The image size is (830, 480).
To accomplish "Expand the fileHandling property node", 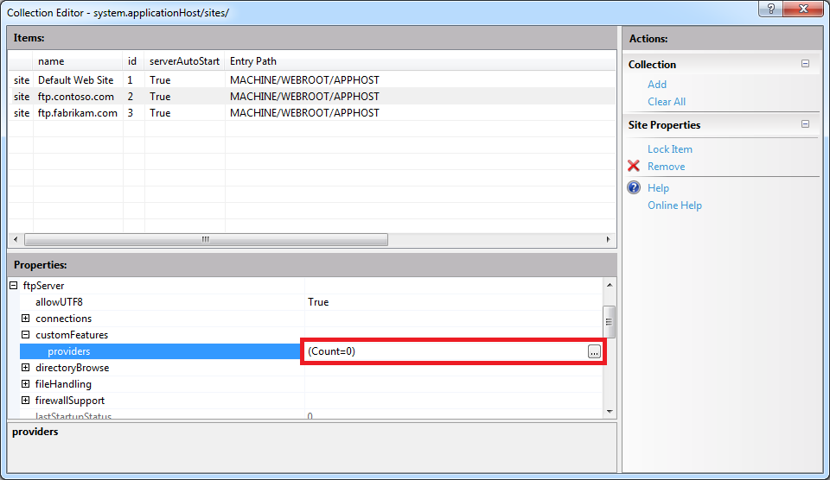I will point(26,384).
